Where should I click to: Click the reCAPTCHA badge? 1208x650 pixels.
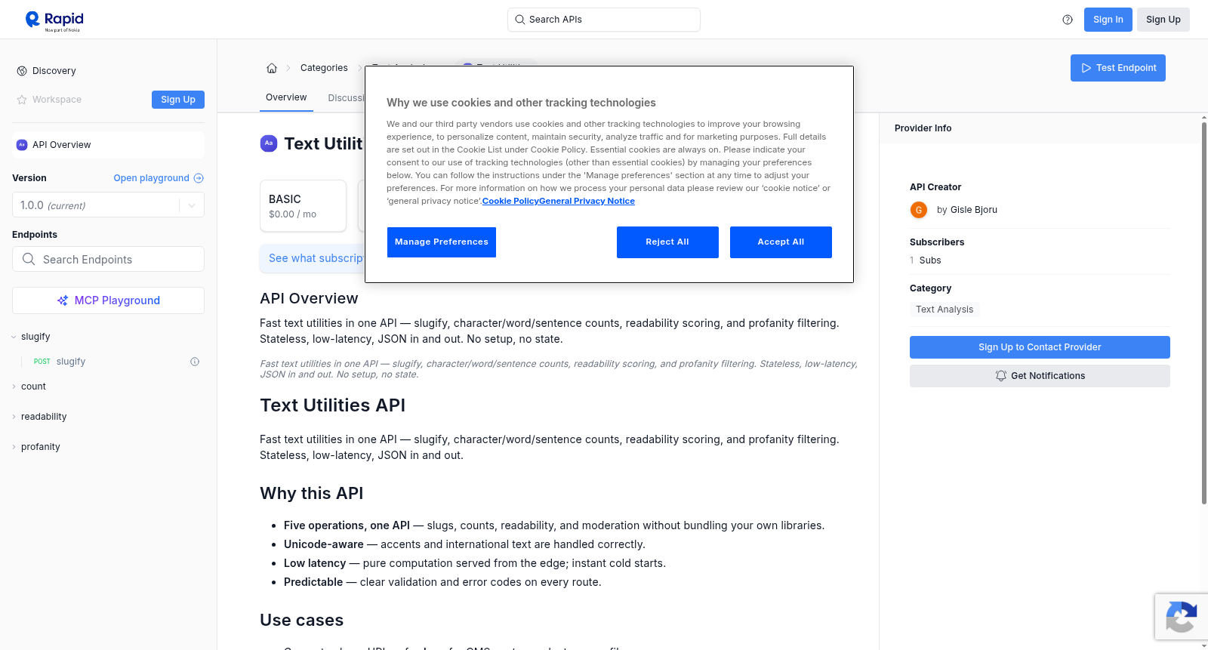coord(1181,617)
